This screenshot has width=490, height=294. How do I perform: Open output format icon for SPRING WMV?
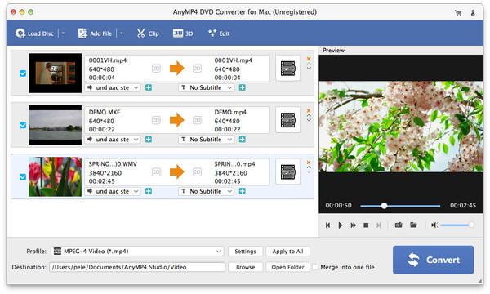coord(287,172)
